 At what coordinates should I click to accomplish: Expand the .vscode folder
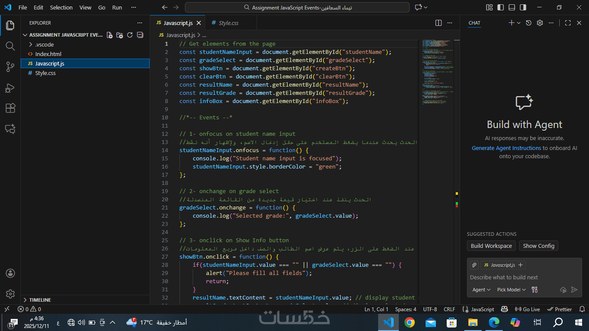pos(44,44)
